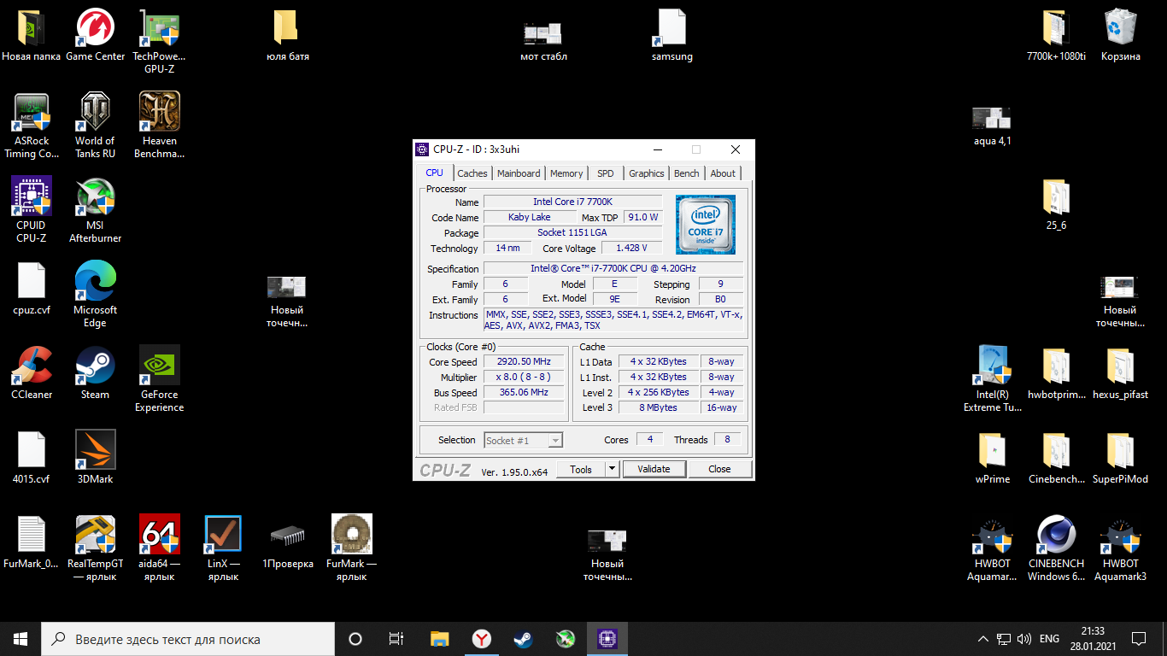Click the taskbar search box

(188, 639)
